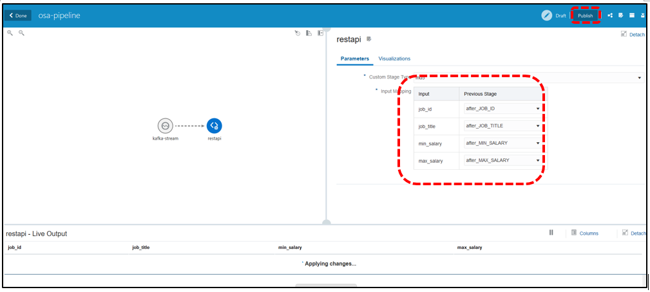Click the max_salary Live Output column header
The image size is (650, 292).
(469, 248)
